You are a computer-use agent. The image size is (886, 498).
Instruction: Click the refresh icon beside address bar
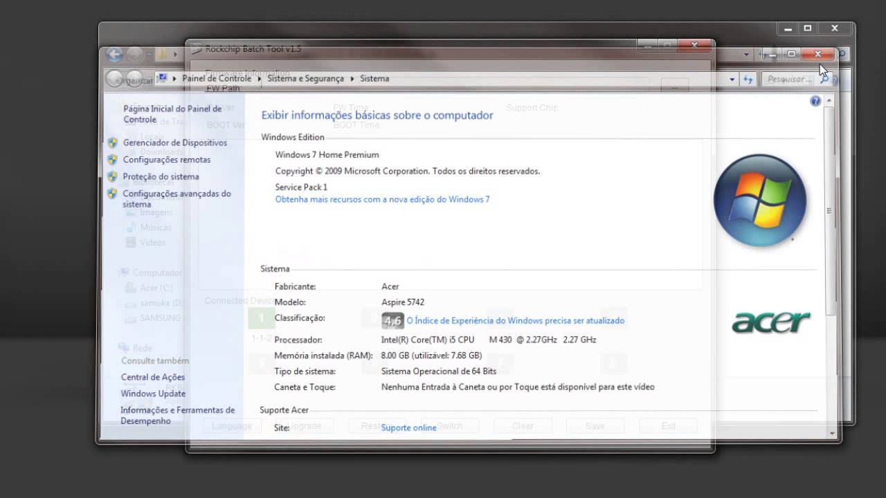click(748, 79)
